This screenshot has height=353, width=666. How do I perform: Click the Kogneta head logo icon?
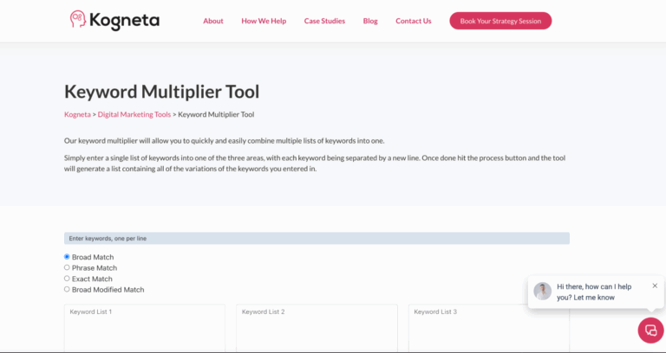[79, 20]
